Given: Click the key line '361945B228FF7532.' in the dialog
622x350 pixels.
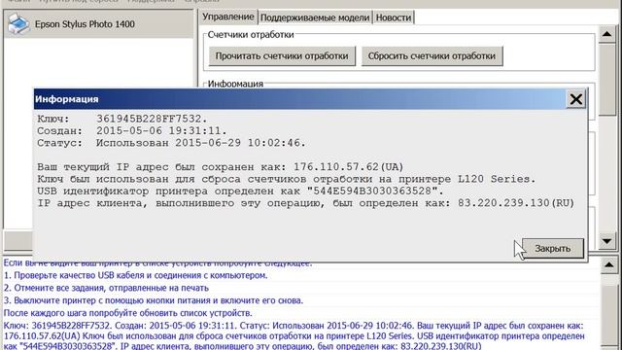Looking at the screenshot, I should (122, 119).
